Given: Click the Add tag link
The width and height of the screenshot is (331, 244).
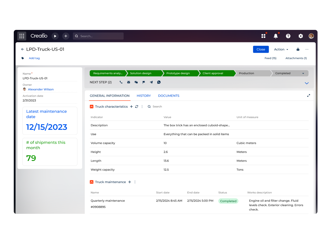Looking at the screenshot, I should click(34, 58).
